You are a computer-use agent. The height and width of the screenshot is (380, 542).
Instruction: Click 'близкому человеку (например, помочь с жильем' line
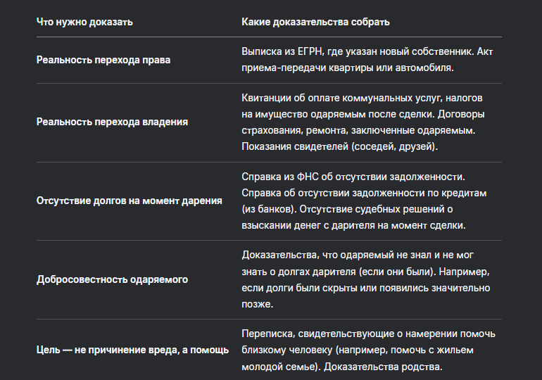pos(357,350)
